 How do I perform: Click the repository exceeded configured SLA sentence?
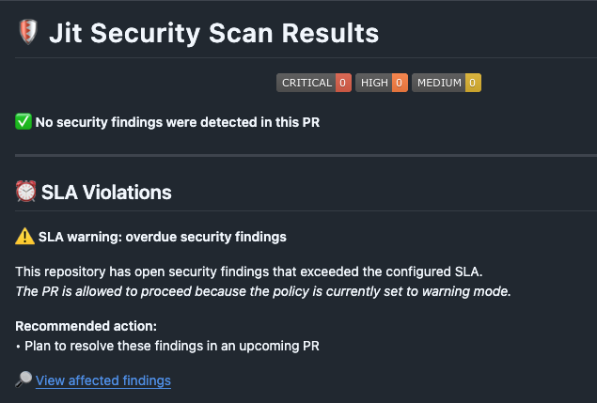tap(249, 271)
